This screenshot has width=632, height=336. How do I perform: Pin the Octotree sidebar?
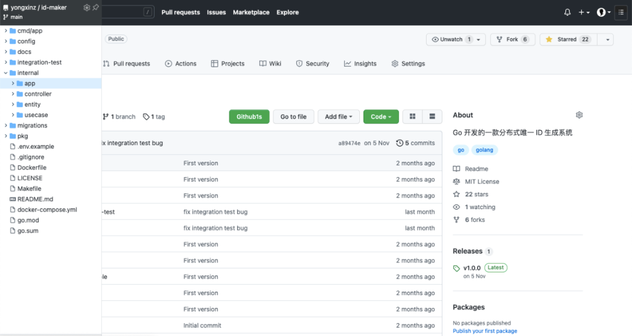(x=96, y=8)
